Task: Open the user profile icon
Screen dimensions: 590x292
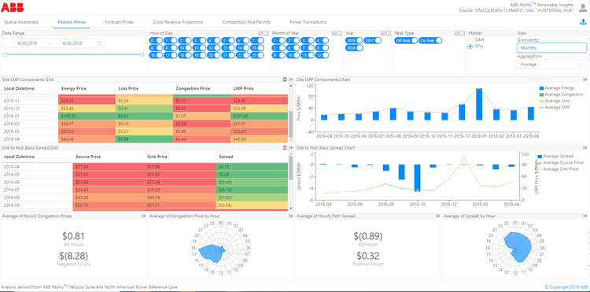Action: tap(583, 8)
